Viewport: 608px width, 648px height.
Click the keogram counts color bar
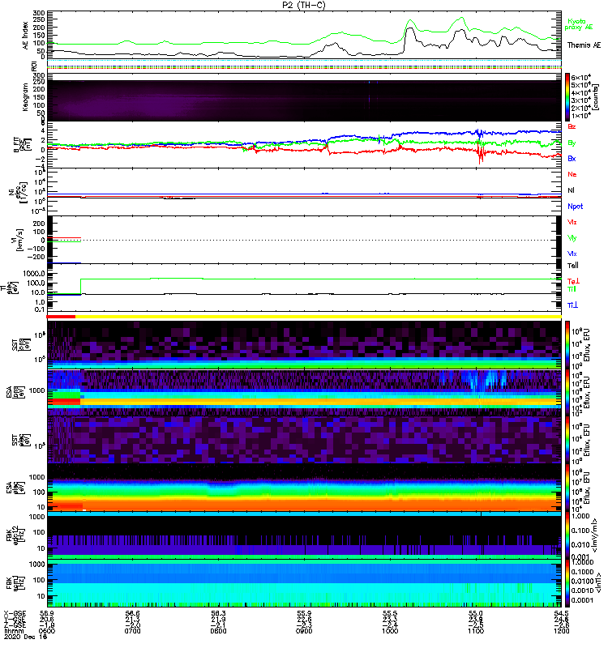[x=569, y=96]
